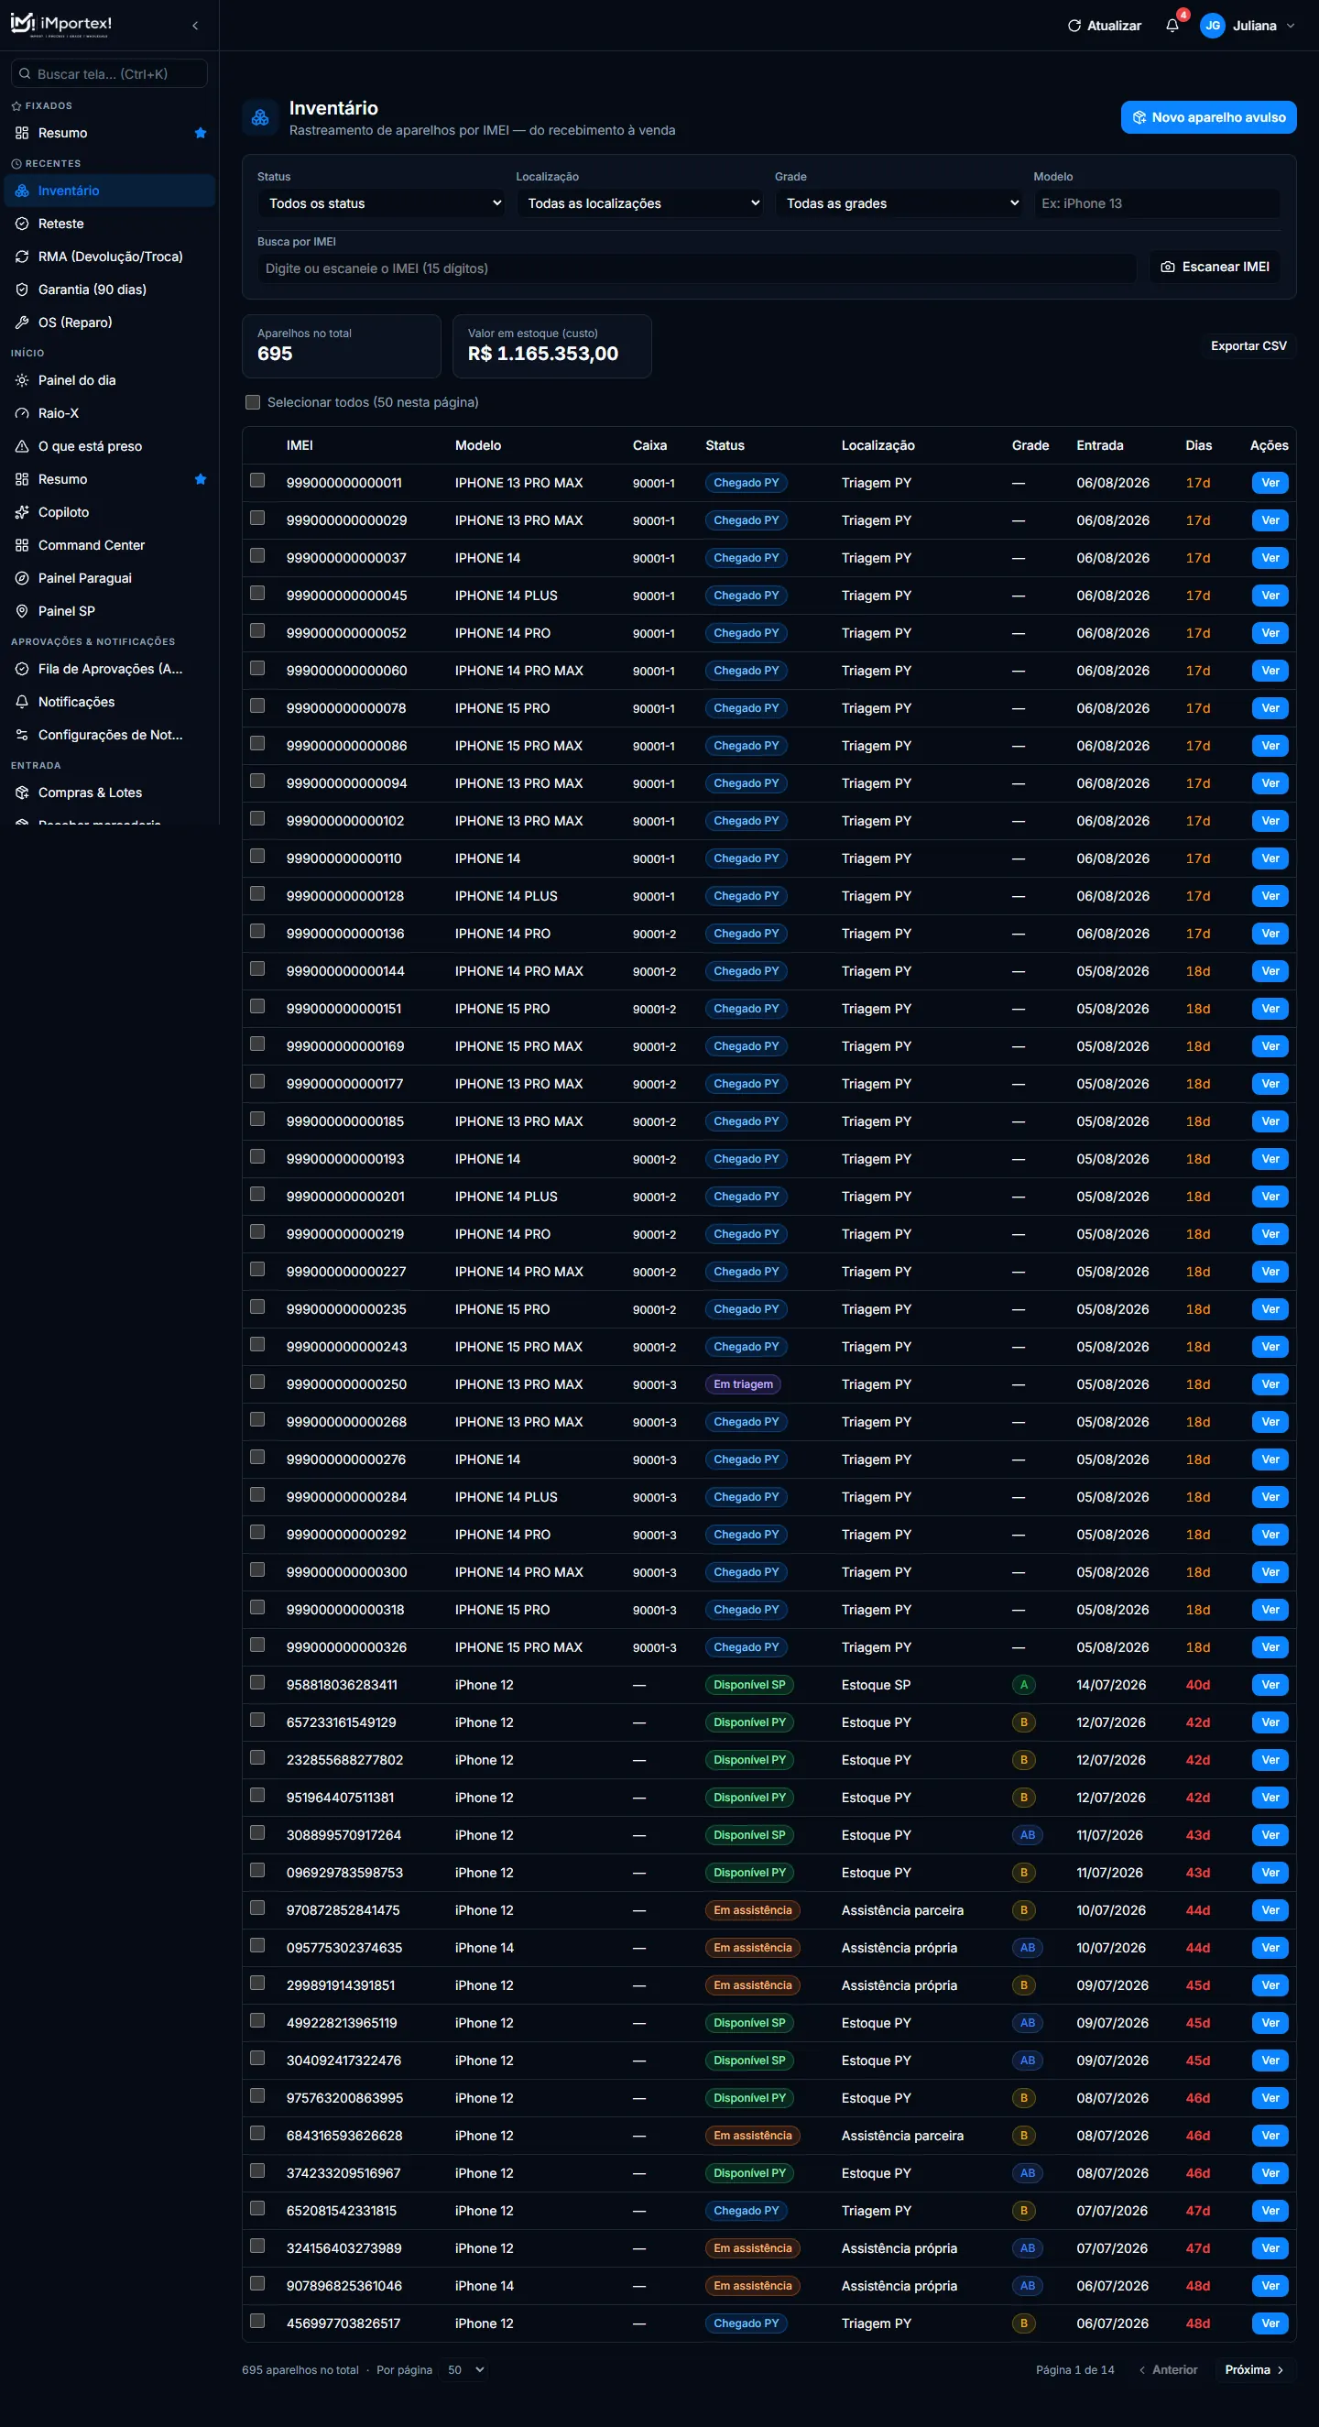
Task: Focus the Modelo filter field
Action: [x=1157, y=203]
